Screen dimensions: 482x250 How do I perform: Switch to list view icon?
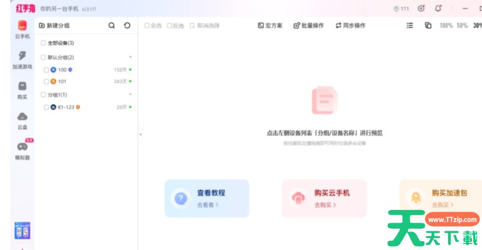[x=410, y=25]
